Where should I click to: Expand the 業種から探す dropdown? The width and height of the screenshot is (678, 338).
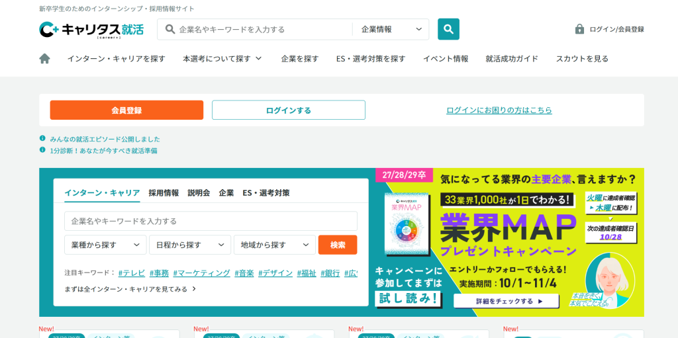point(105,245)
